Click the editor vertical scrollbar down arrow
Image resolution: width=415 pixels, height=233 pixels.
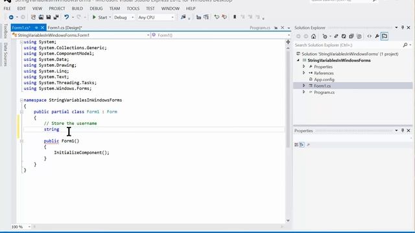[x=288, y=221]
